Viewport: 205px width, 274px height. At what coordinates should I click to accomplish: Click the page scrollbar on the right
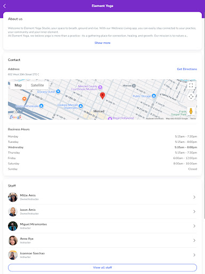204,116
